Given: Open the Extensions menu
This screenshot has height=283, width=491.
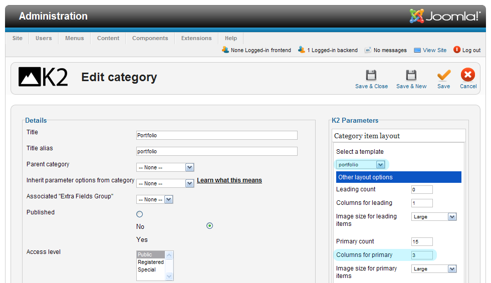Looking at the screenshot, I should 196,38.
